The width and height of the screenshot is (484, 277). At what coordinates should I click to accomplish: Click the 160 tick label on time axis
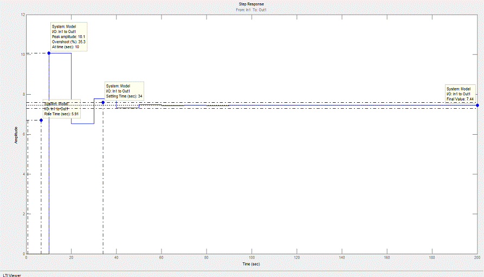(386, 258)
